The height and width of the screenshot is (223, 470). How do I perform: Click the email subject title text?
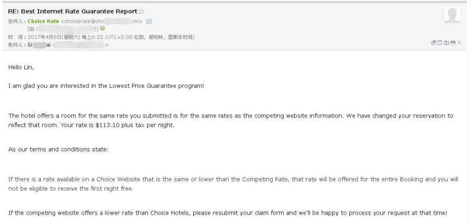pos(73,11)
